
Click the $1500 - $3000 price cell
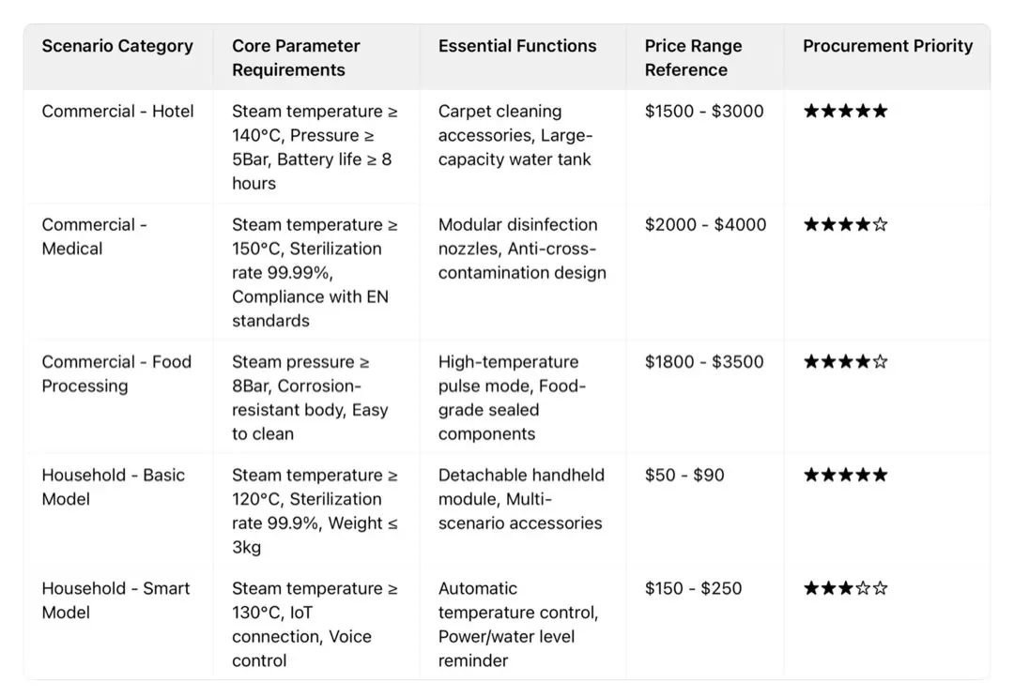coord(704,112)
